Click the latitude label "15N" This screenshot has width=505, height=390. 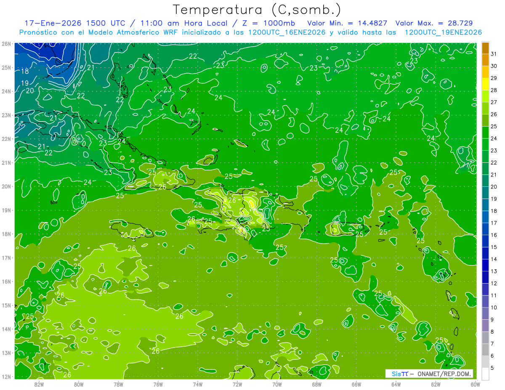click(6, 305)
